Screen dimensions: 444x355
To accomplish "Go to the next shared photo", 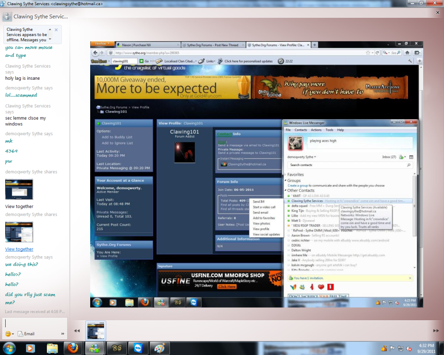I will tap(436, 331).
